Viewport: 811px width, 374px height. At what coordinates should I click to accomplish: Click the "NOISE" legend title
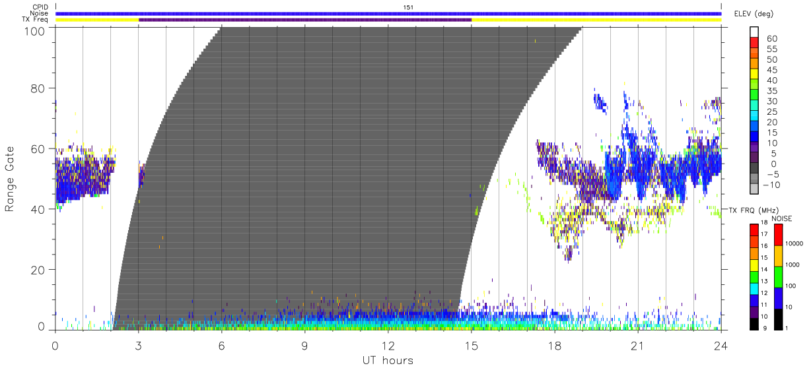(x=781, y=218)
